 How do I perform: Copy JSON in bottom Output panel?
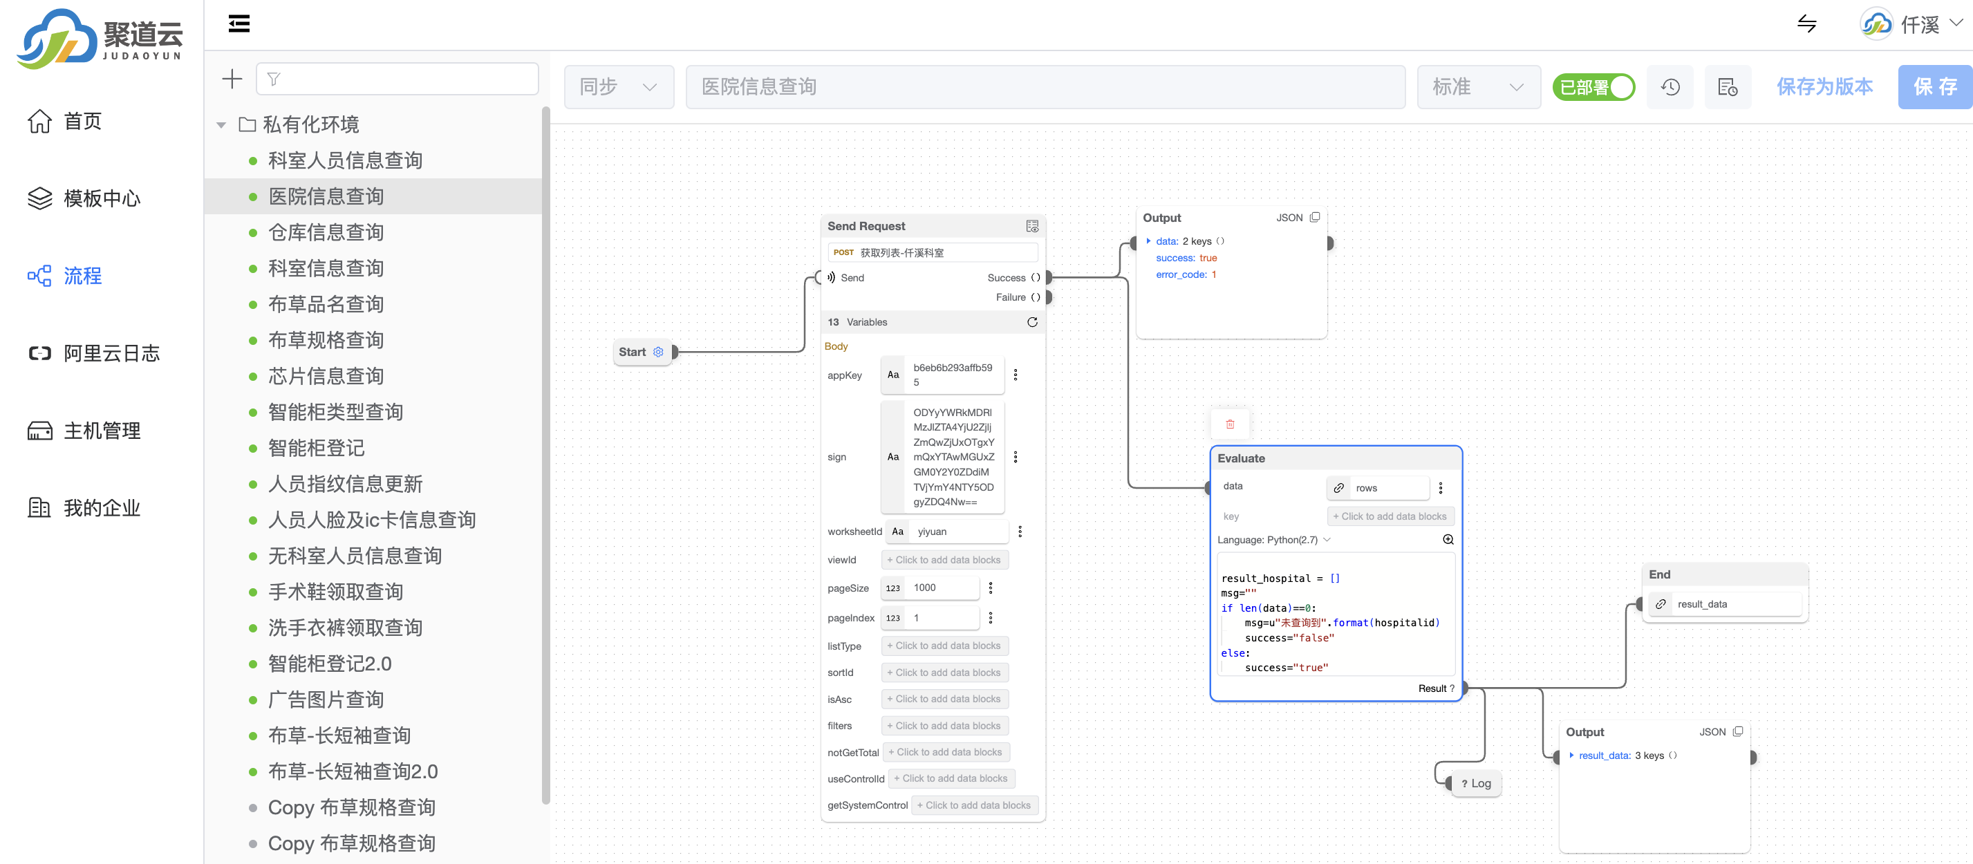(1738, 731)
